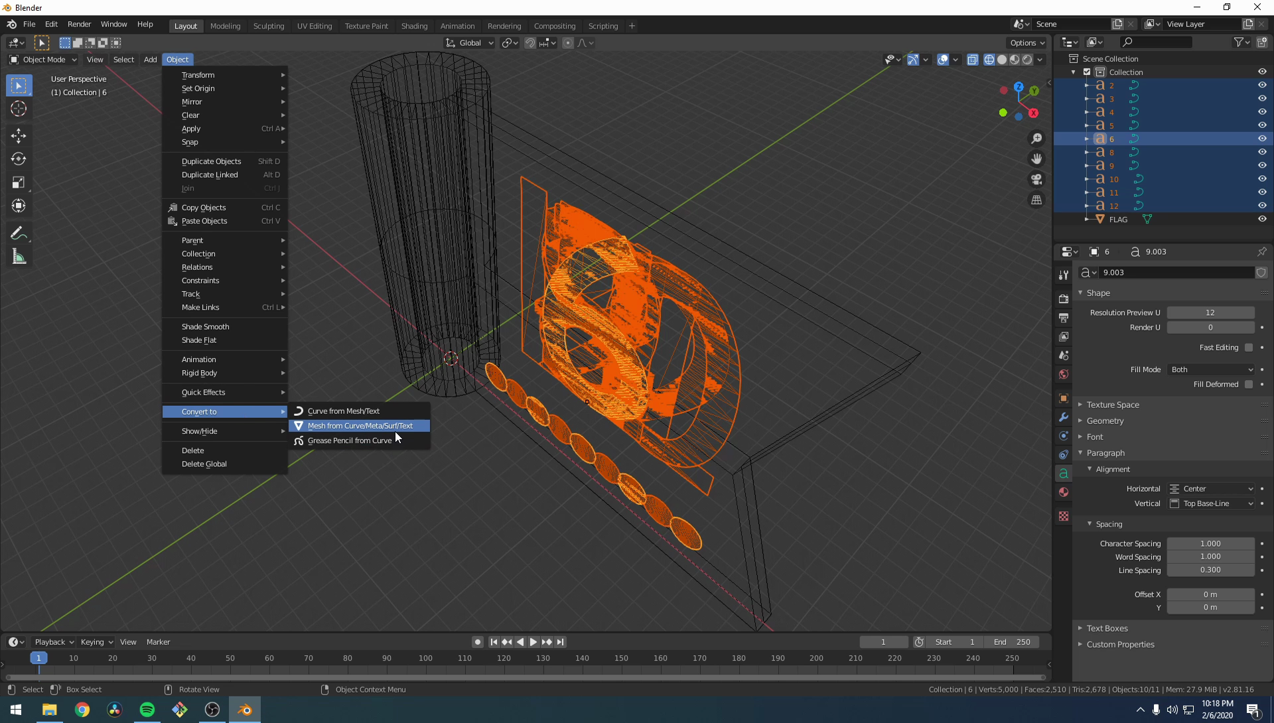Hide the FLAG object in outliner
Viewport: 1274px width, 723px height.
pyautogui.click(x=1262, y=220)
